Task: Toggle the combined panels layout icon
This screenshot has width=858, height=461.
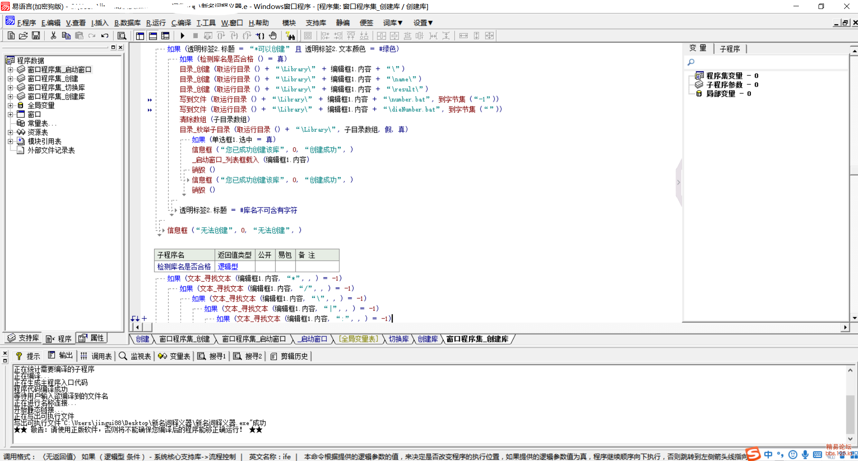Action: [165, 36]
